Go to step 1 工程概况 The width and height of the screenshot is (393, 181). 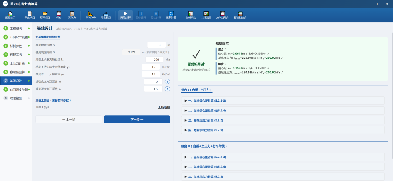(16, 29)
